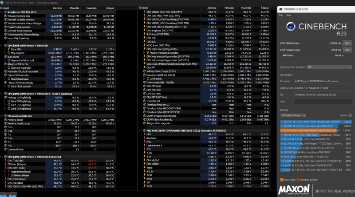Click the lightning icon beside CPU PPT
This screenshot has height=197, width=355.
click(144, 68)
